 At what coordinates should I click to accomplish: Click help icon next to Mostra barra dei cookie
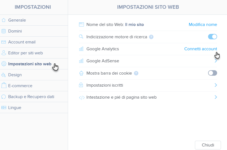136,73
